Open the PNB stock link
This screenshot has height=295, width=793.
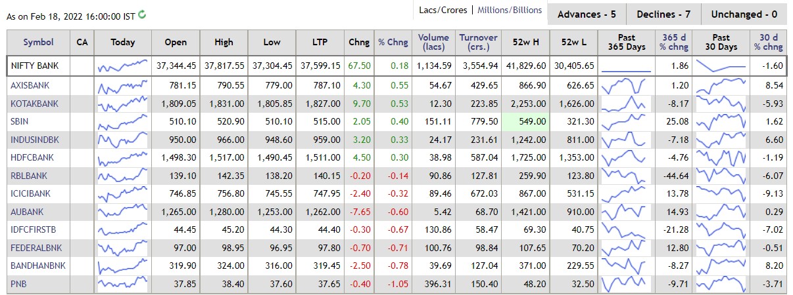pos(18,284)
